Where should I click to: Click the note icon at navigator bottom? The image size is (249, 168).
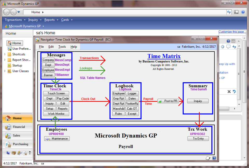[208, 158]
